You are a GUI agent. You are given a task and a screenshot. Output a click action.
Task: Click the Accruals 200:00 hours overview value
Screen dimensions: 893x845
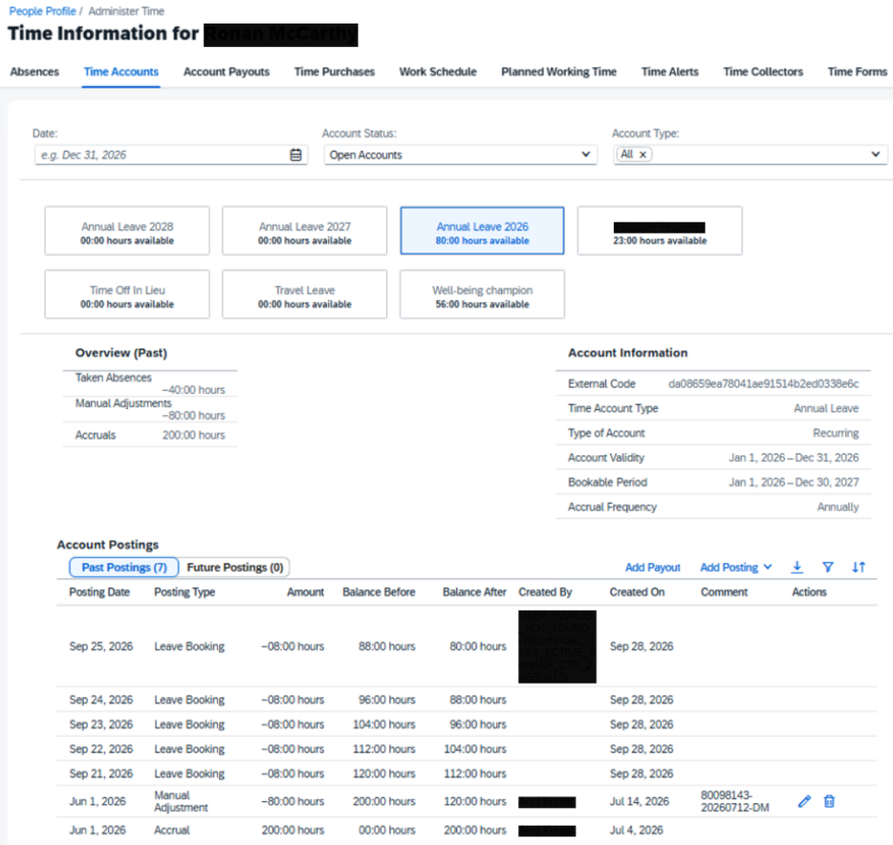[x=194, y=435]
